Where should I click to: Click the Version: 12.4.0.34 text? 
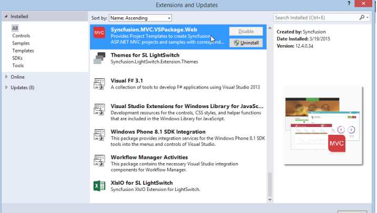(x=295, y=46)
